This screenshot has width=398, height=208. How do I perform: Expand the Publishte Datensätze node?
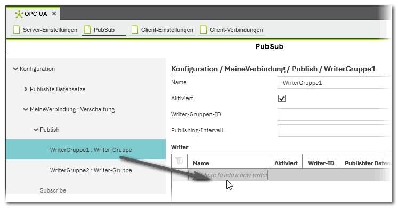tap(26, 89)
